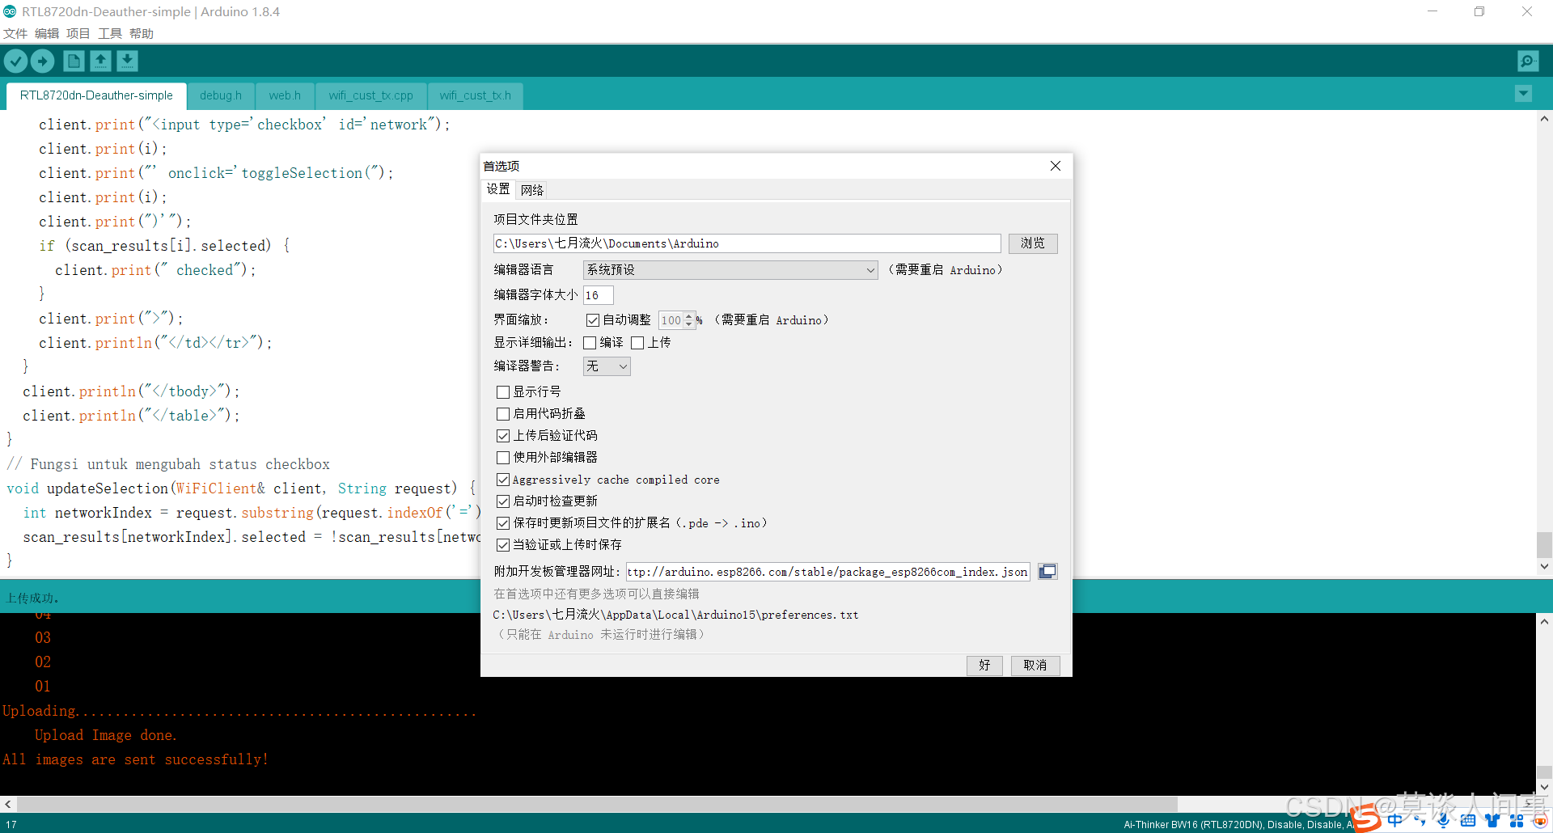This screenshot has height=833, width=1553.
Task: Enable the 启用代码折叠 checkbox
Action: [503, 414]
